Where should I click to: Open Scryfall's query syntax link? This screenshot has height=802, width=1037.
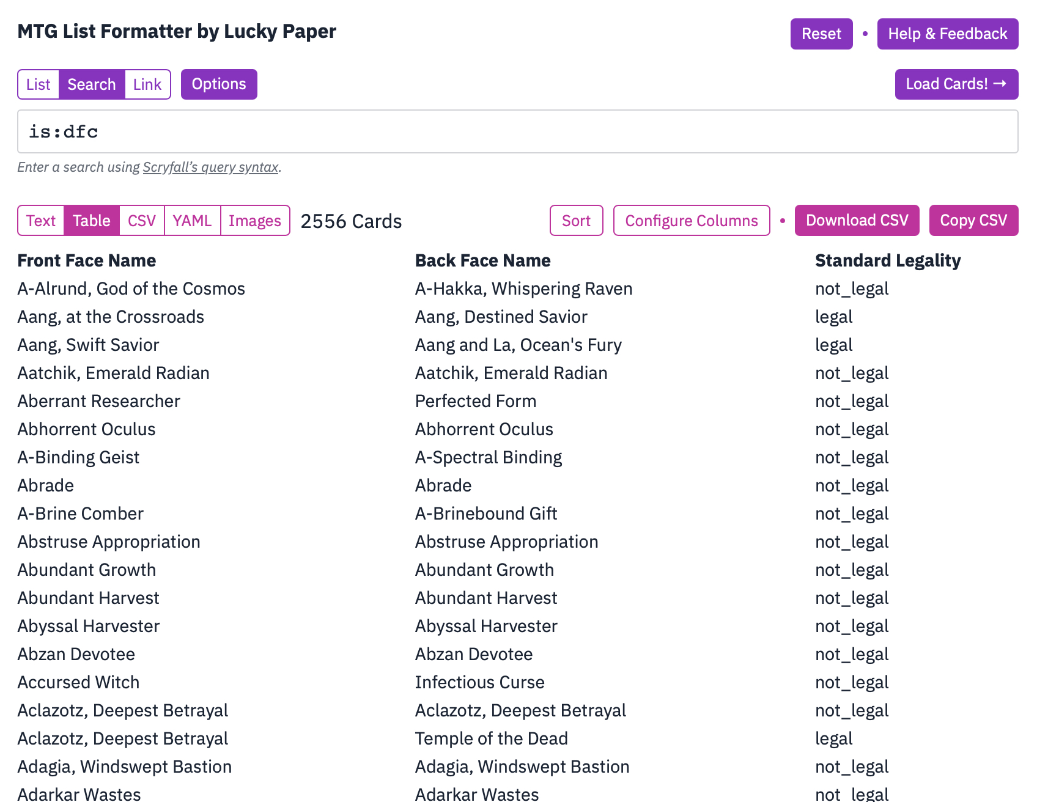[210, 167]
